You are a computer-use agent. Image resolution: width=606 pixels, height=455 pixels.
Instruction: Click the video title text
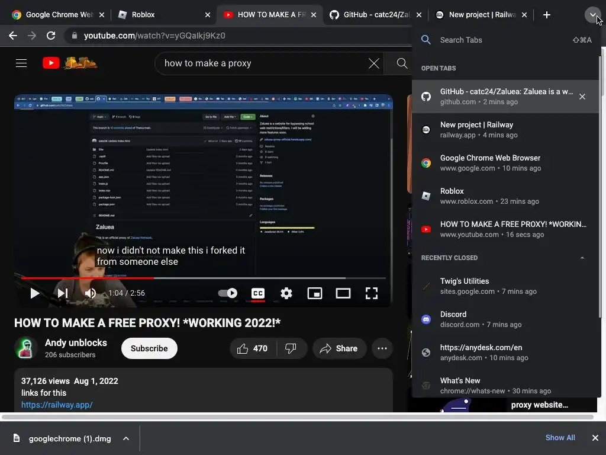(x=147, y=323)
